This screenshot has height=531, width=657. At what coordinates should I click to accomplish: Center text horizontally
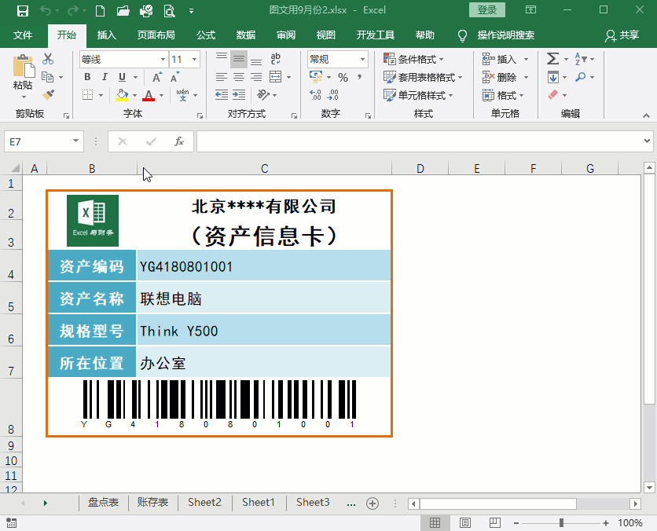point(239,77)
